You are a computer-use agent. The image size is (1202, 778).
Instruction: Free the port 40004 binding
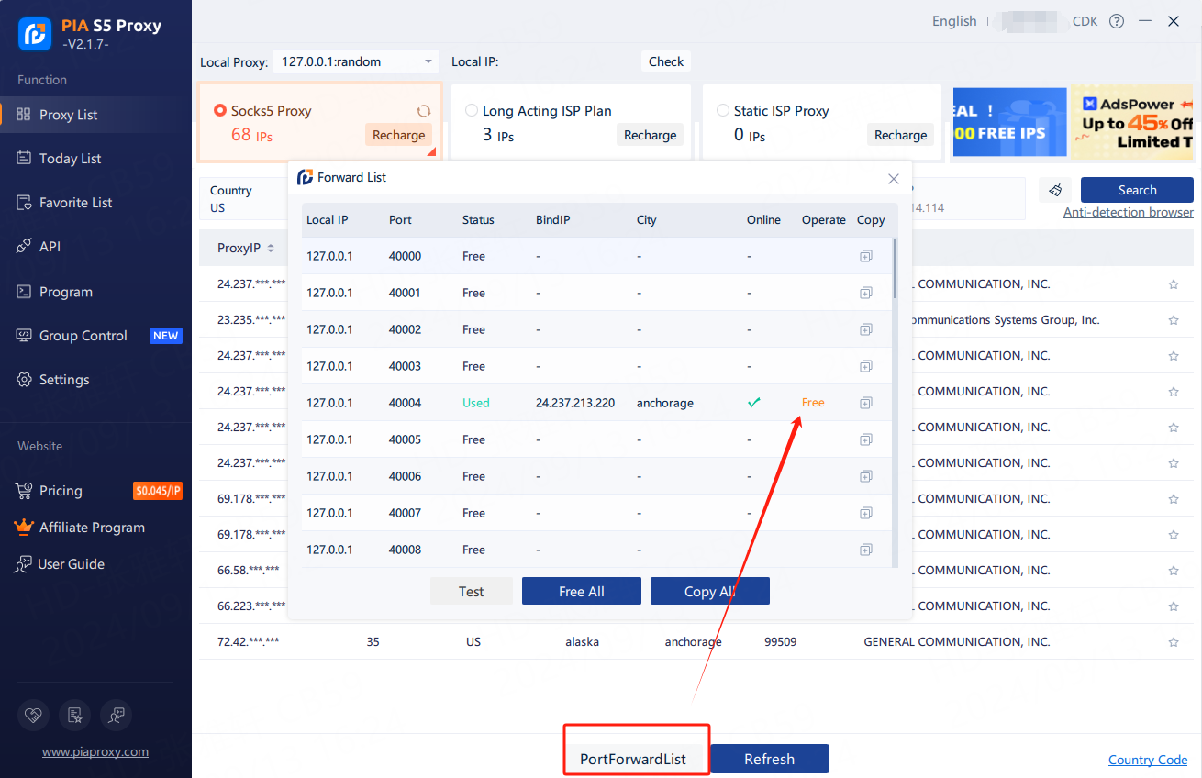813,403
